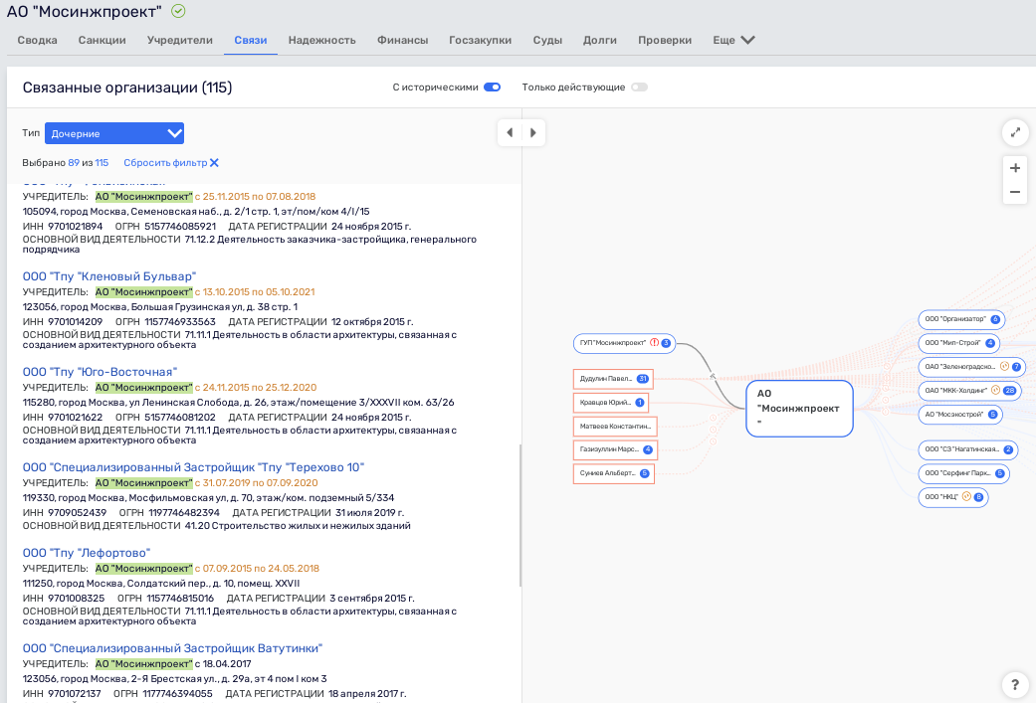This screenshot has width=1036, height=703.
Task: Select the ГУП "Мосинжпроект" graph node
Action: pyautogui.click(x=624, y=343)
